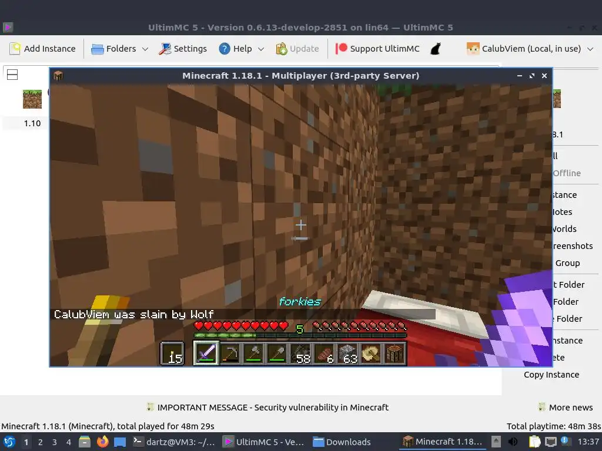Select the hotbar item with count 6

(x=324, y=353)
